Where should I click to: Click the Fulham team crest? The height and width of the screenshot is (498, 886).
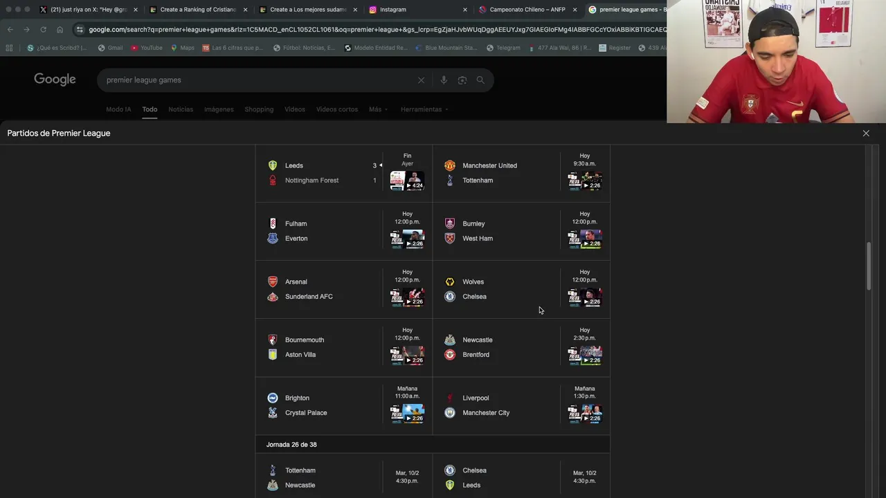pos(273,223)
